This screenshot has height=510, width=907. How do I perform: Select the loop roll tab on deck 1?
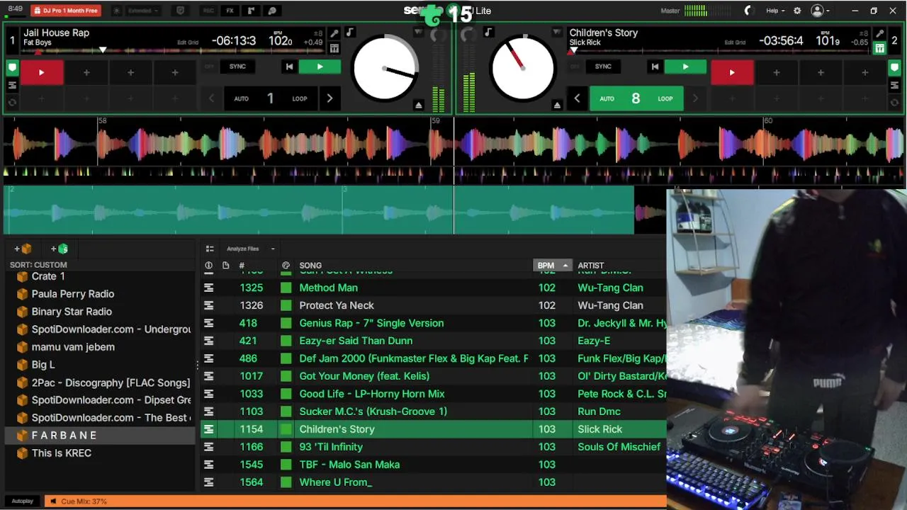12,102
